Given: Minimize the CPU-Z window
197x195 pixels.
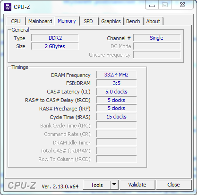Looking at the screenshot, I should 152,5.
